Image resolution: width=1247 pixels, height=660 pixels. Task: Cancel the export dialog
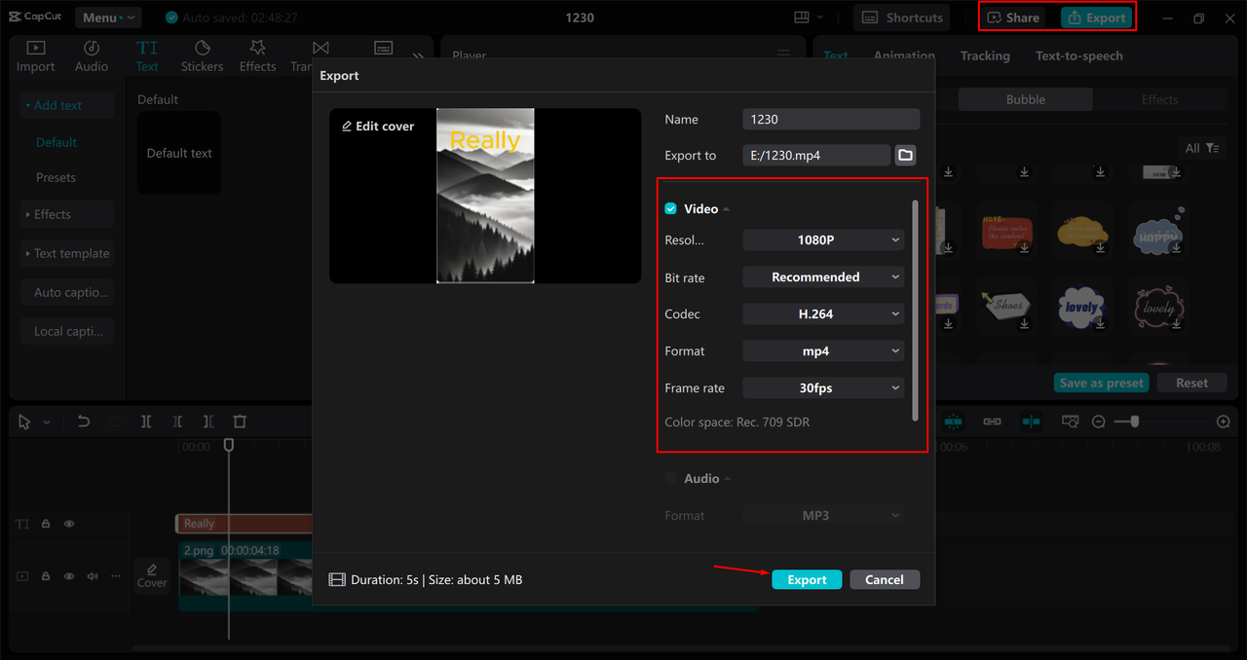pyautogui.click(x=885, y=579)
